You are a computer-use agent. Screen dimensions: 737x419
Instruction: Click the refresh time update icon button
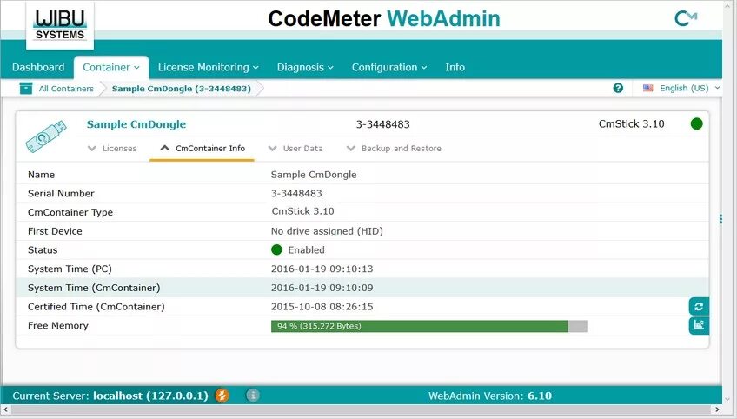[x=699, y=307]
